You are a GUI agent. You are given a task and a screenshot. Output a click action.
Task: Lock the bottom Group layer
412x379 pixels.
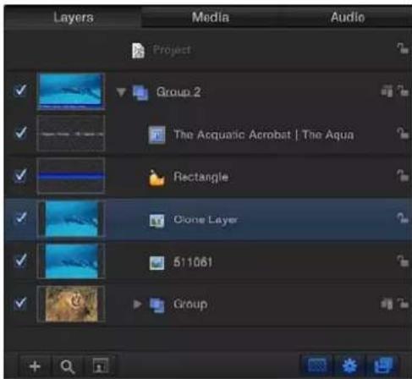click(x=403, y=304)
